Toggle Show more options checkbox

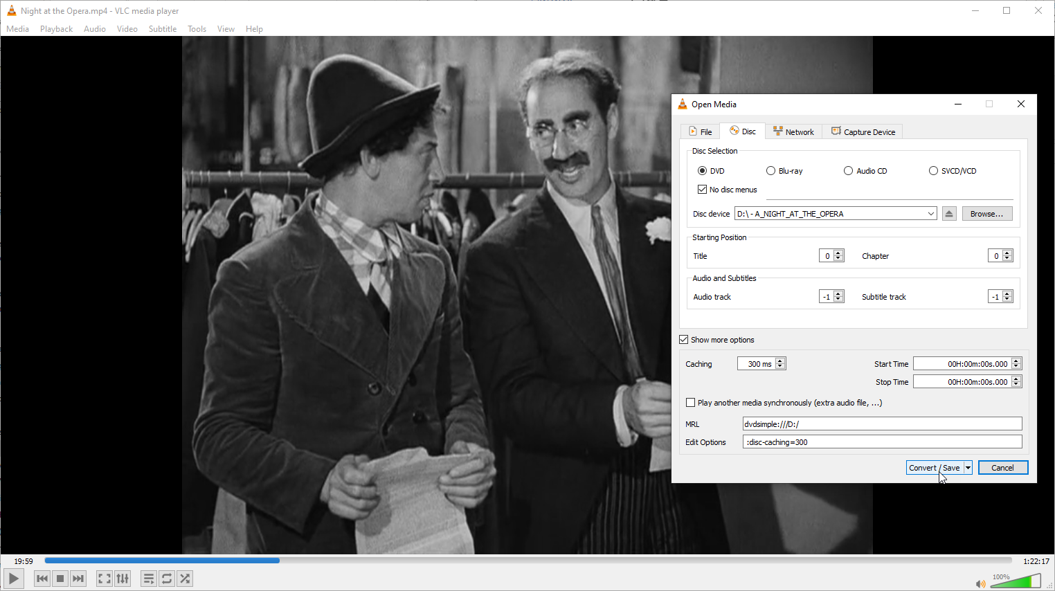pos(684,340)
